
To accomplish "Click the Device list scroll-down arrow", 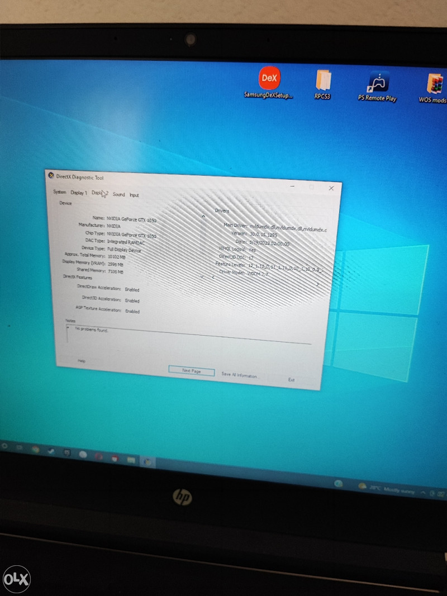I will click(x=203, y=276).
